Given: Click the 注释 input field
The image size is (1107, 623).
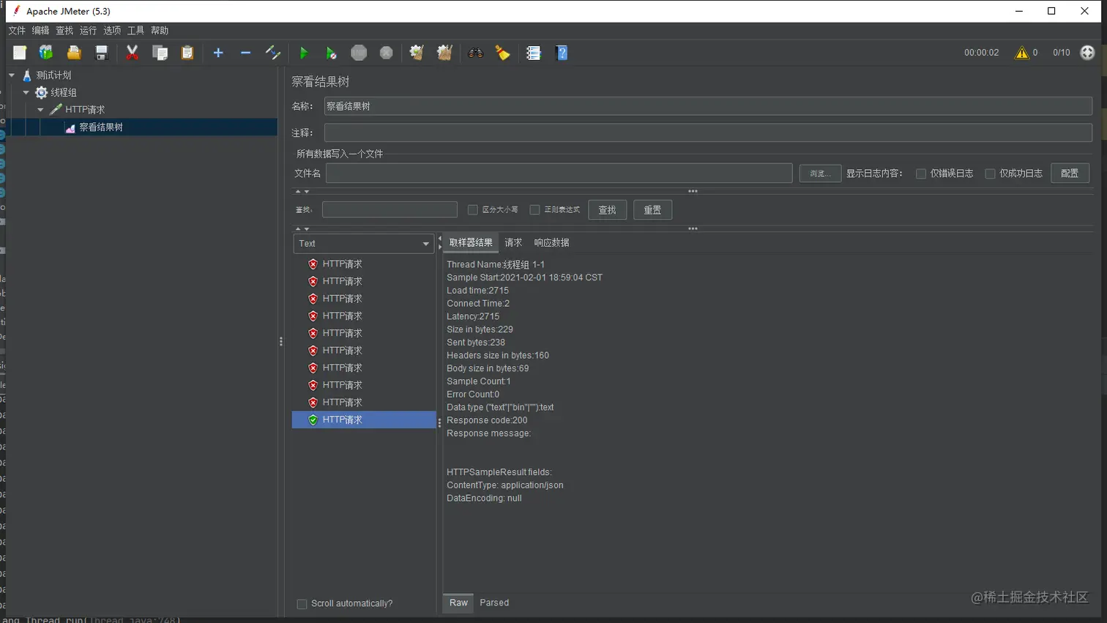Looking at the screenshot, I should (708, 133).
